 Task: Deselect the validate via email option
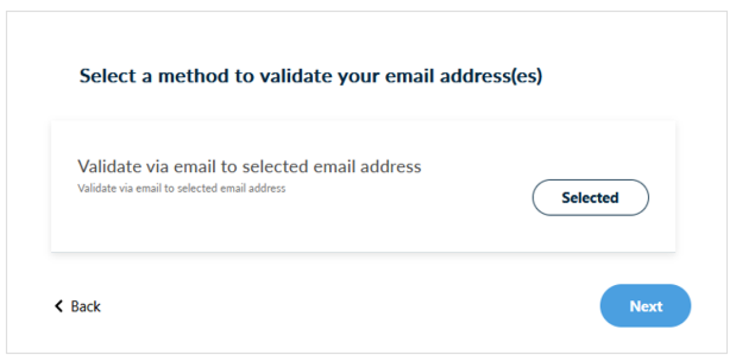[590, 197]
